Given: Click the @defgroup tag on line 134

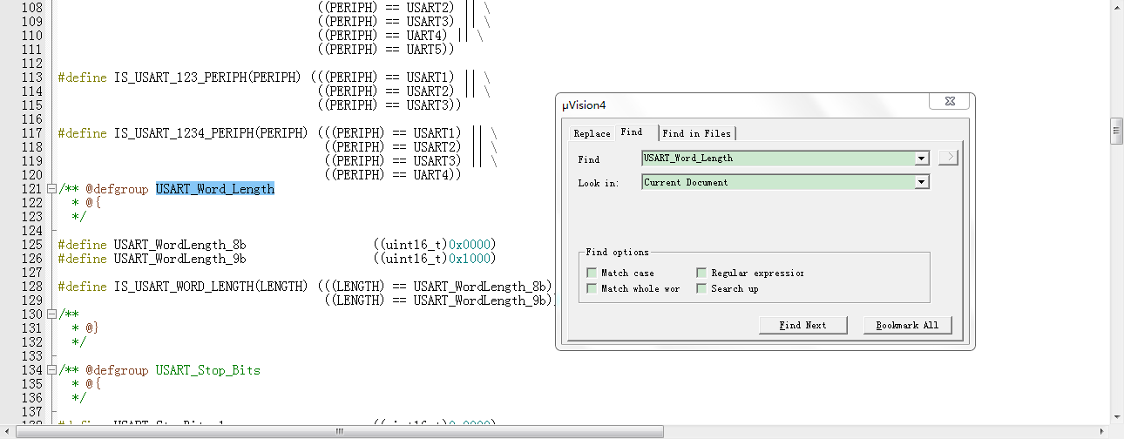Looking at the screenshot, I should click(x=118, y=370).
